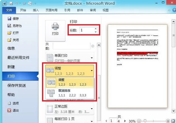This screenshot has height=123, width=176.
Task: Select 最近所用文件 in the sidebar
Action: [18, 58]
